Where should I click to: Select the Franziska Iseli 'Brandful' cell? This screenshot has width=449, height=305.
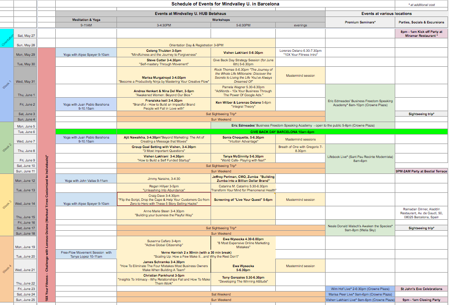pos(164,104)
